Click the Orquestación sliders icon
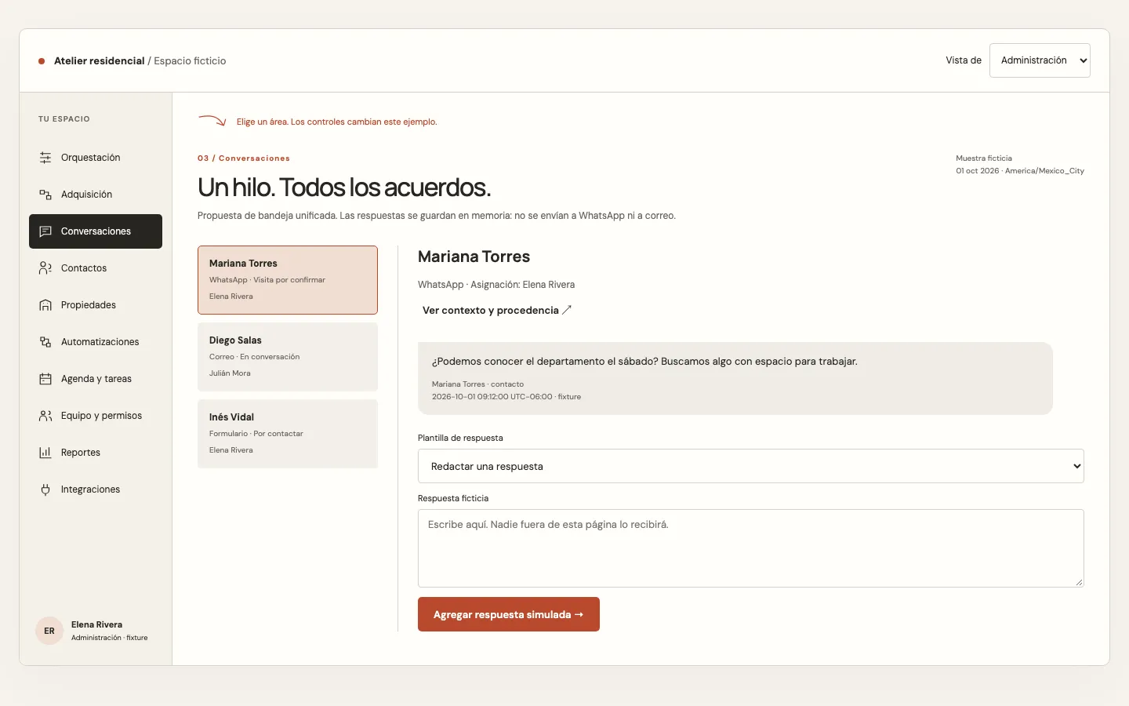 (x=45, y=158)
